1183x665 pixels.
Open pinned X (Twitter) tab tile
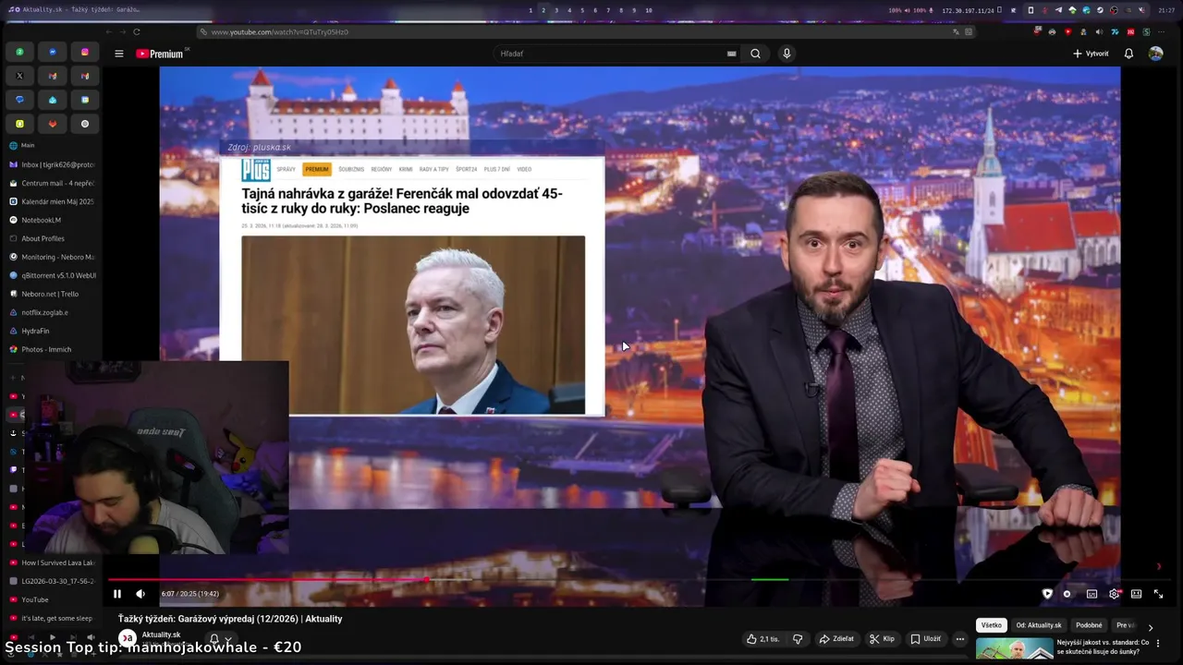(x=19, y=76)
